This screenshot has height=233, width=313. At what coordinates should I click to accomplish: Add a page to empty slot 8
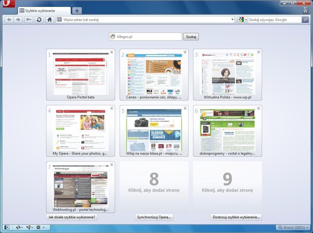[154, 187]
